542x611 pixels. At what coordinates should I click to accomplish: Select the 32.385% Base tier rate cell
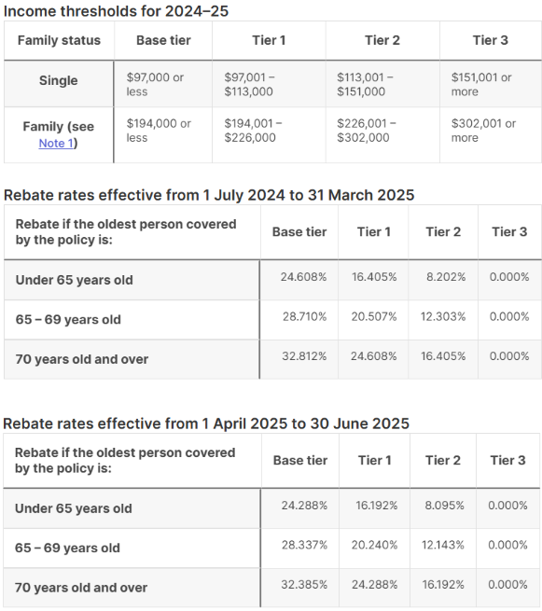point(299,588)
